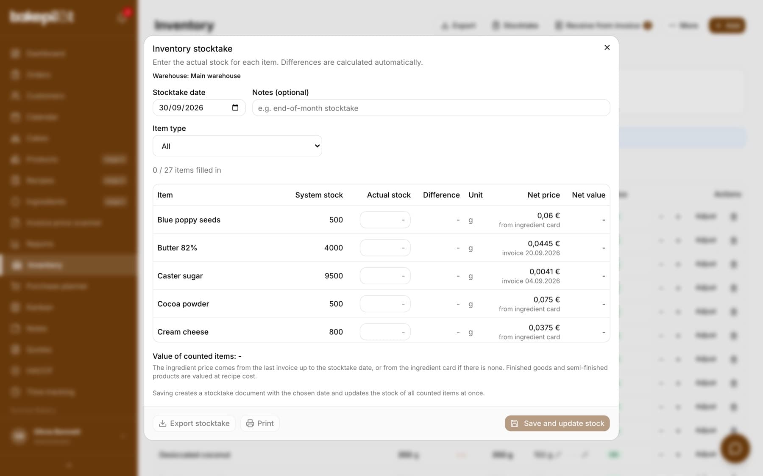Click the Net price column header

[543, 195]
